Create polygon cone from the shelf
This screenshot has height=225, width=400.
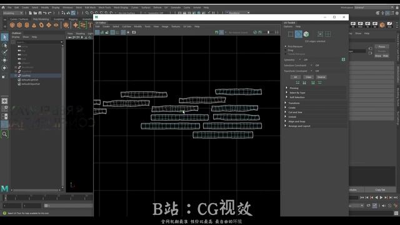(x=34, y=25)
